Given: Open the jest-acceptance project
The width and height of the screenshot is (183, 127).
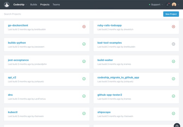Looking at the screenshot, I should (18, 60).
